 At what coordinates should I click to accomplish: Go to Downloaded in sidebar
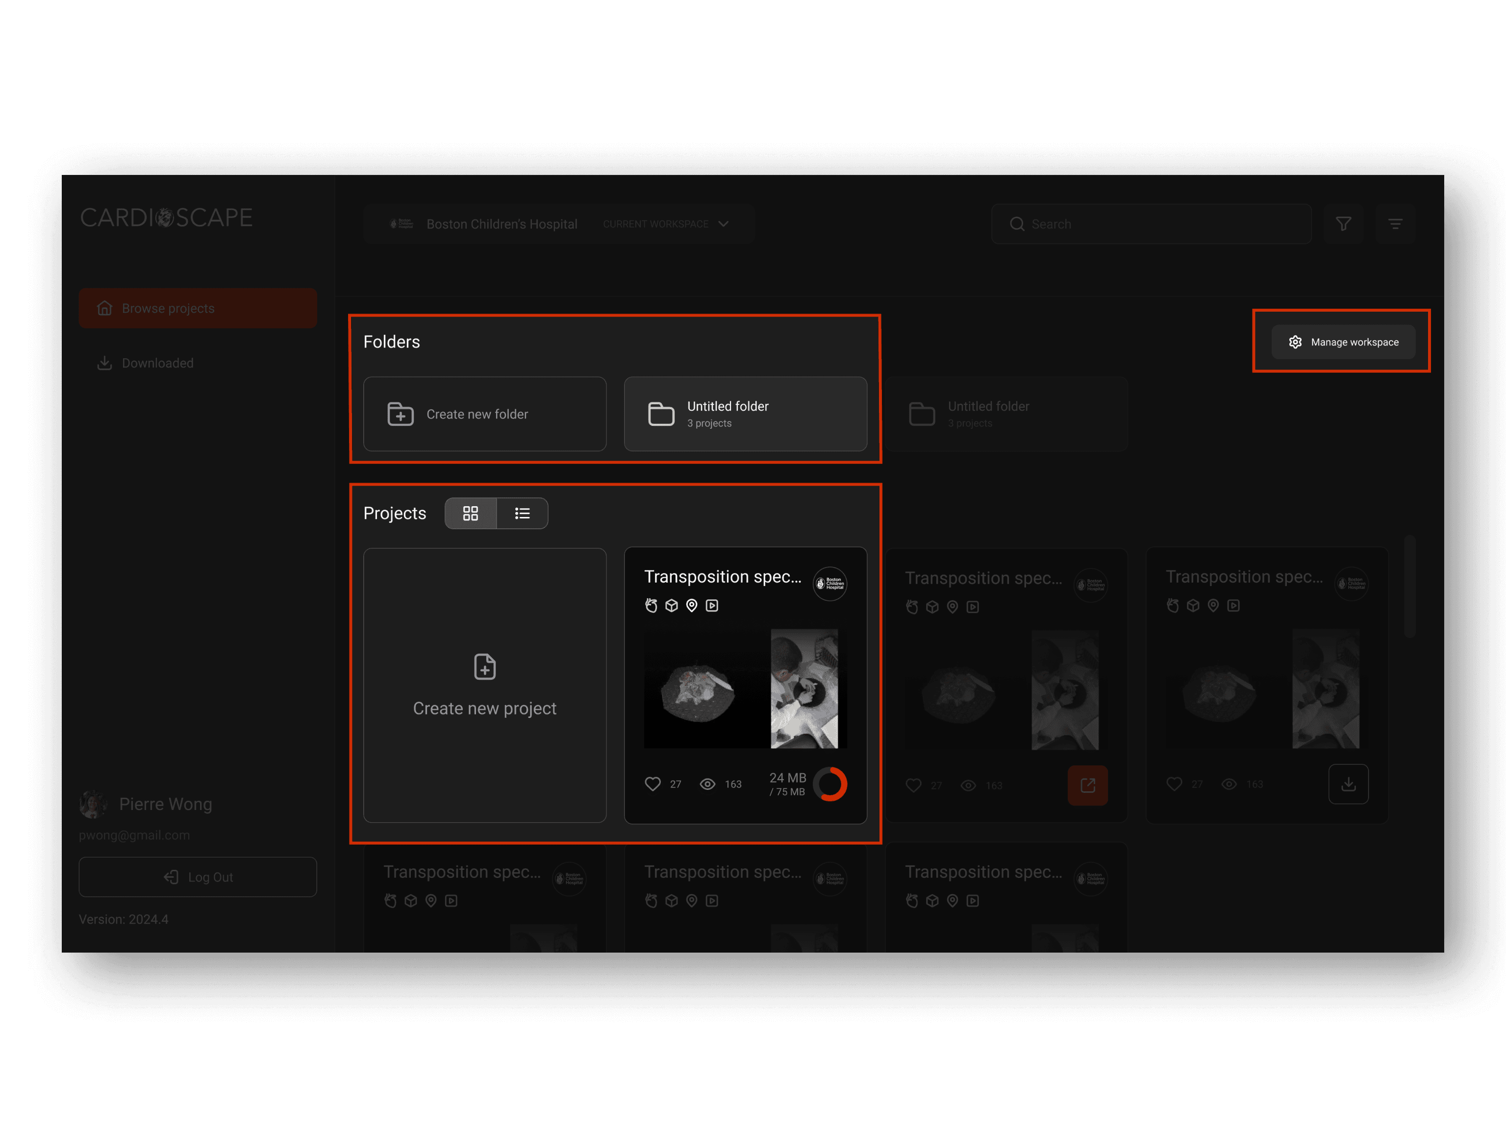(x=156, y=363)
